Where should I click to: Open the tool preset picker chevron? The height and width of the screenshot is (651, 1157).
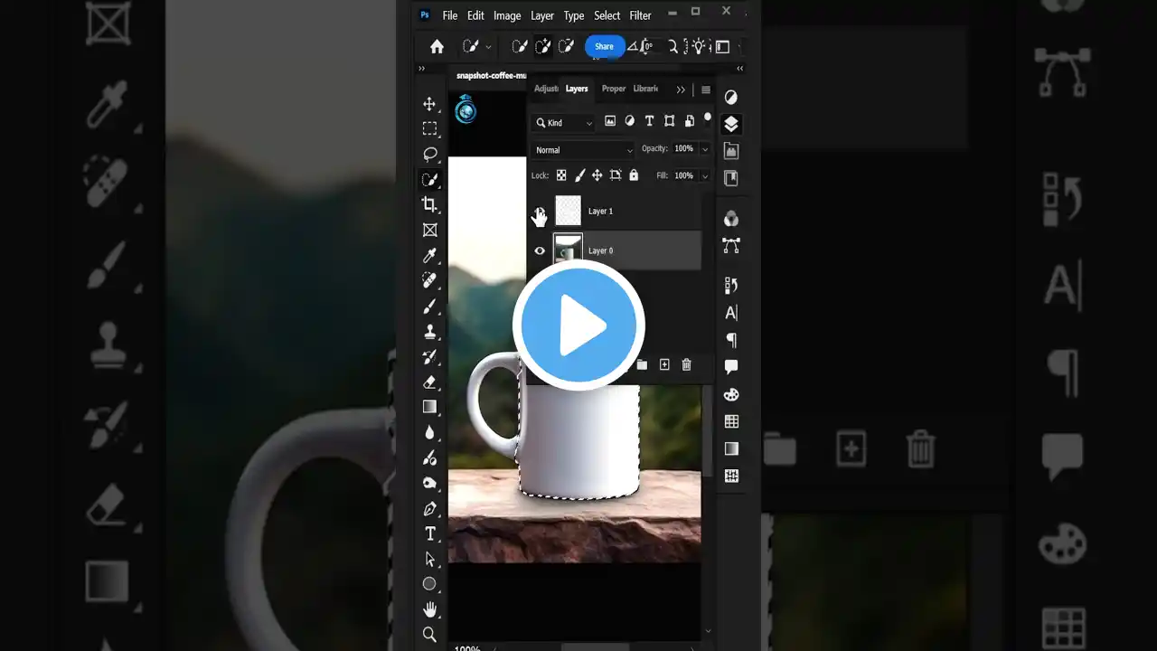[x=488, y=47]
